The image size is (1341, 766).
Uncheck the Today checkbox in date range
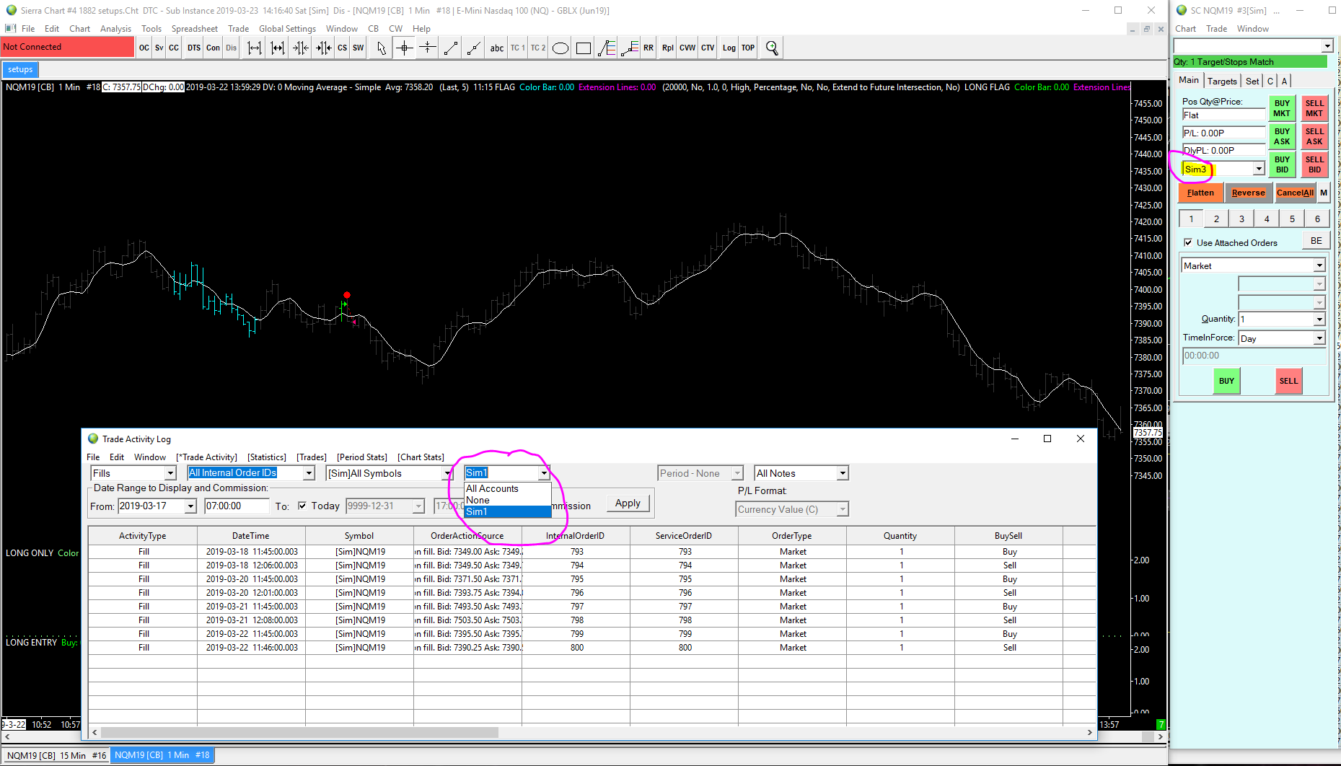pyautogui.click(x=302, y=506)
